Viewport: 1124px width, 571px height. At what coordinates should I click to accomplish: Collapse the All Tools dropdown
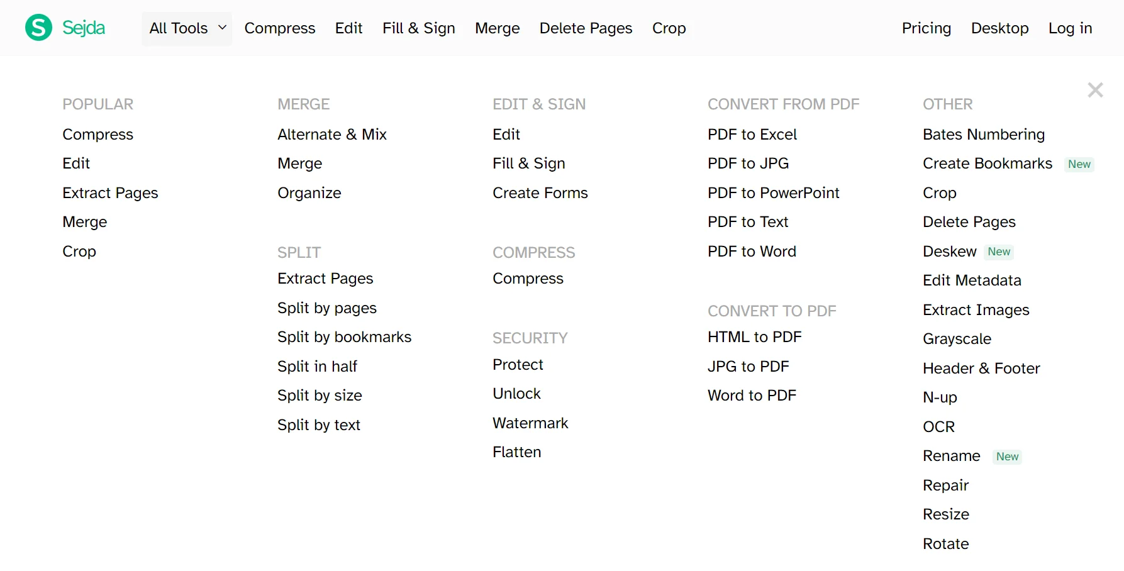[x=187, y=28]
